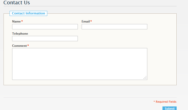Click the red asterisk beside Comment
The width and height of the screenshot is (188, 110).
pos(28,45)
